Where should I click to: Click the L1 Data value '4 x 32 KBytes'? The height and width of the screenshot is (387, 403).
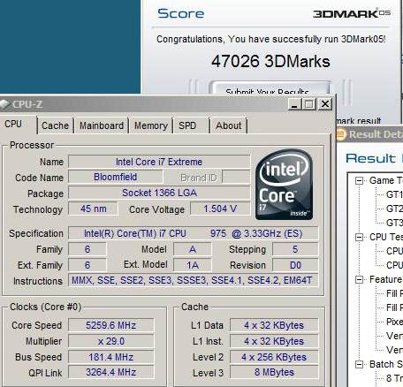[274, 325]
